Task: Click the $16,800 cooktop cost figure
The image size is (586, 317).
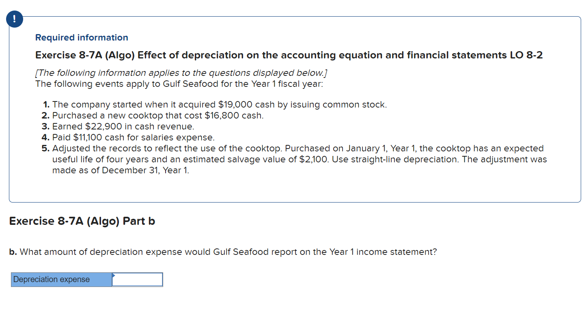Action: click(x=219, y=115)
